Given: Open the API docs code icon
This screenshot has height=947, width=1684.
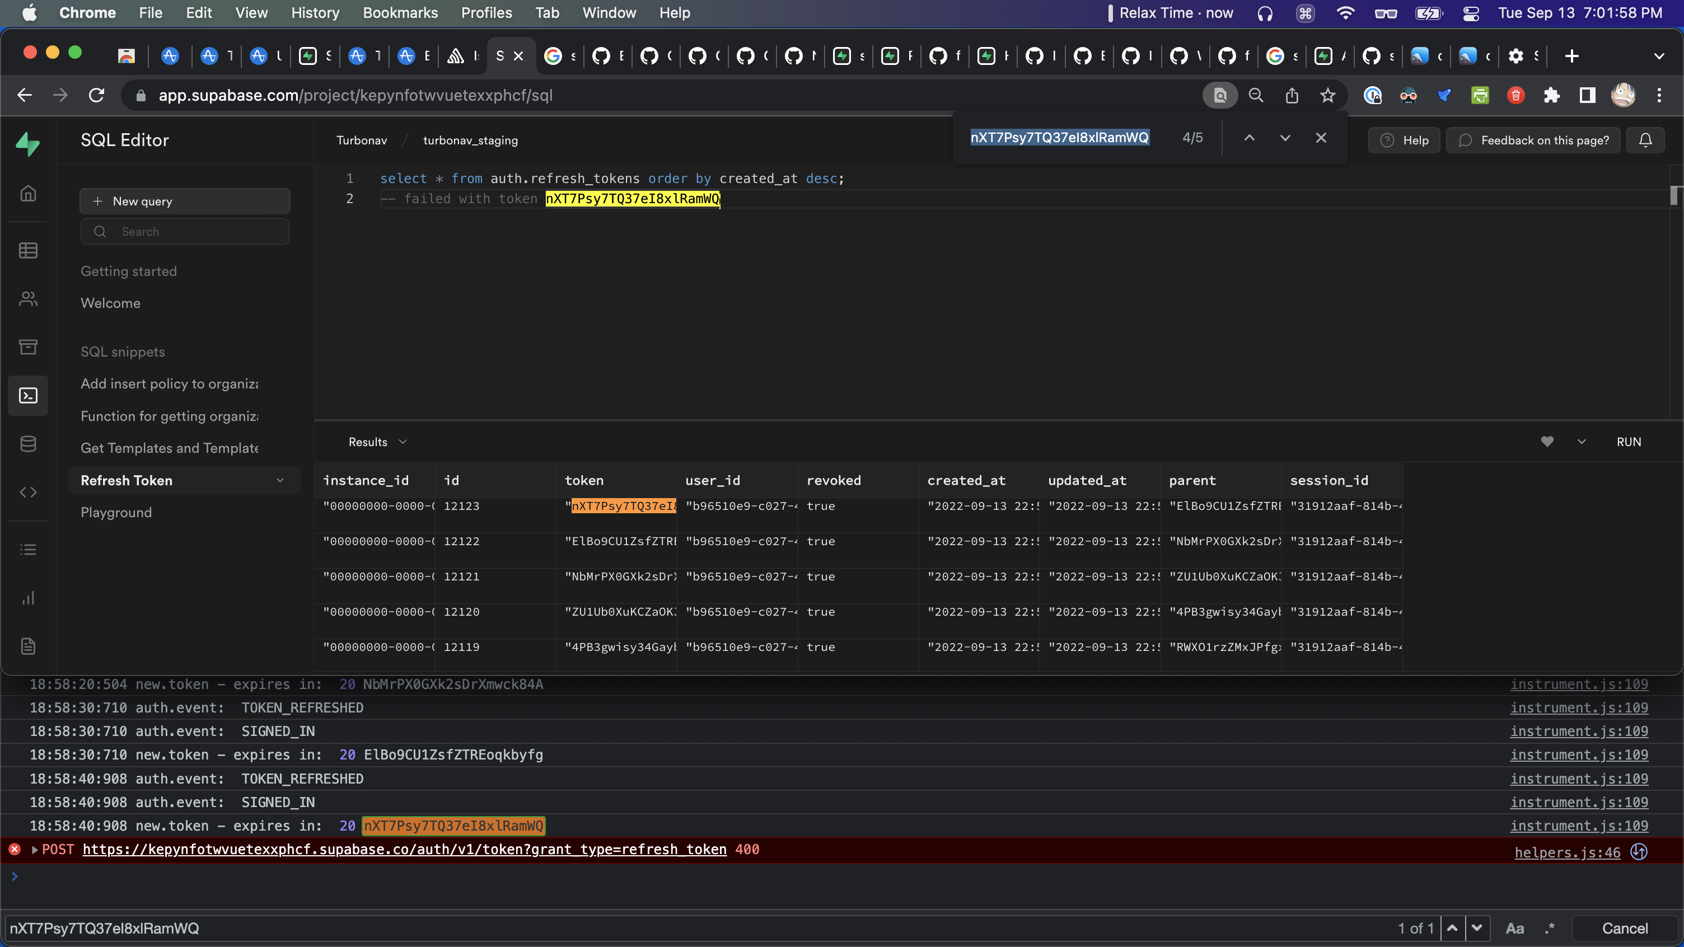Looking at the screenshot, I should [28, 492].
